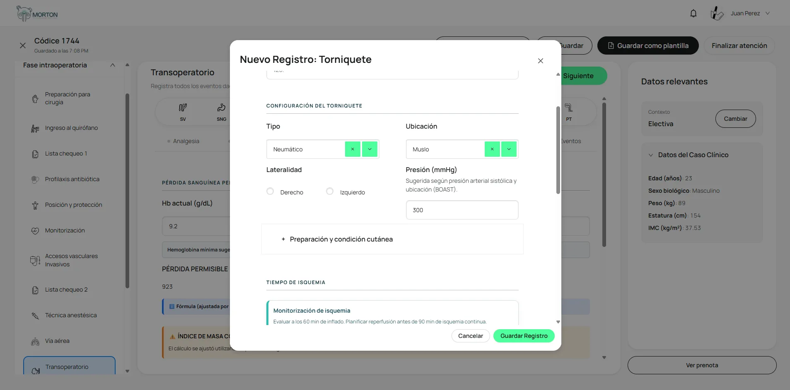Close the Nuevo Registro Torniquete dialog

[x=540, y=61]
